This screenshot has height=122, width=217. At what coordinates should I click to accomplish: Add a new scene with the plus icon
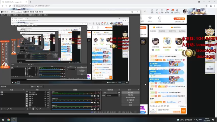coord(2,109)
